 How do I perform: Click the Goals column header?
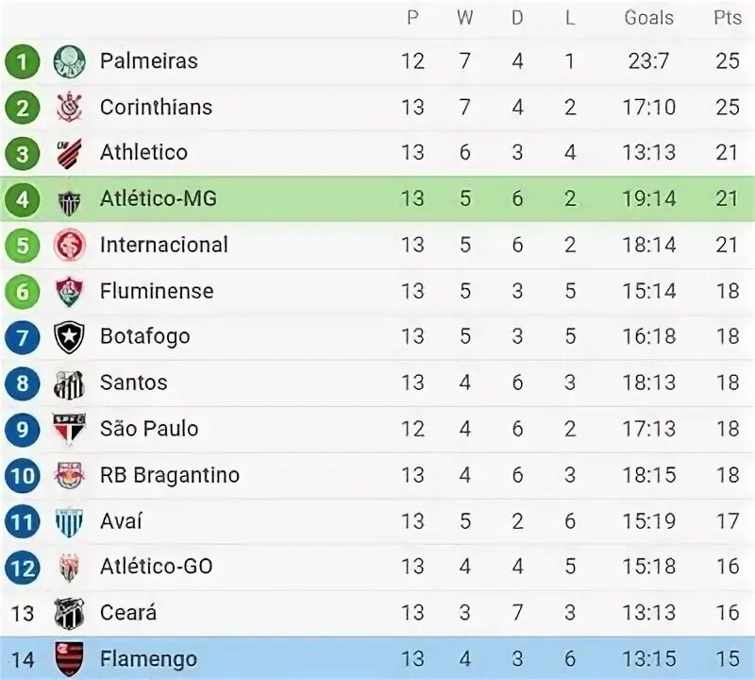(648, 18)
